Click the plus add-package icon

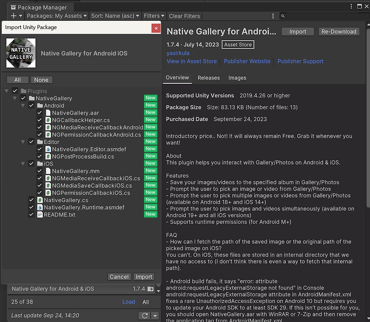click(13, 16)
